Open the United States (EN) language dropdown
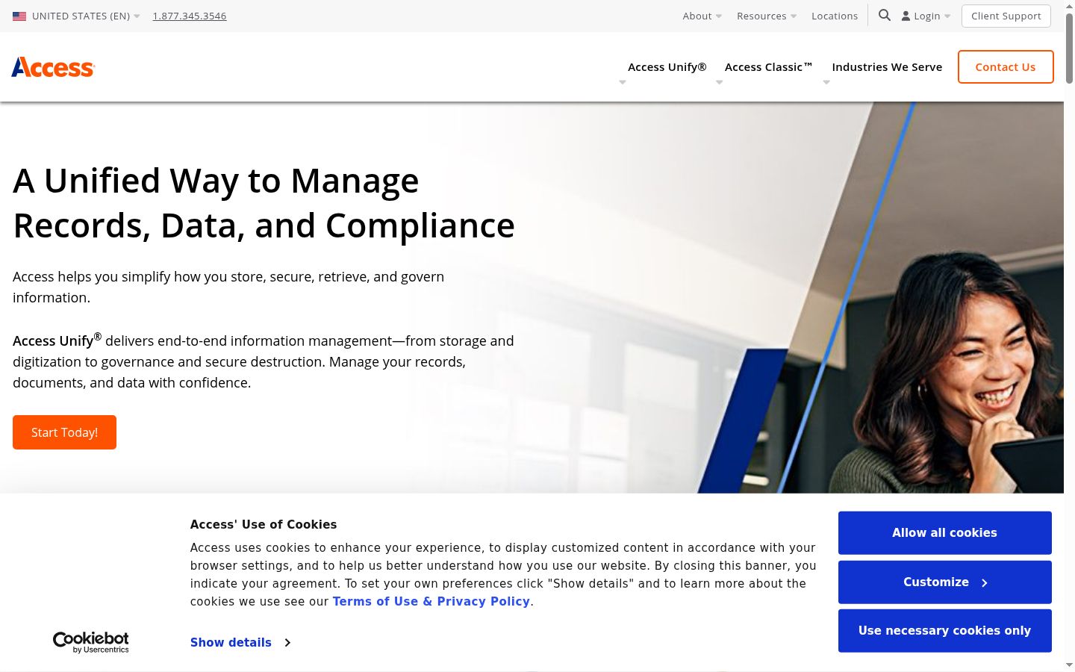This screenshot has height=672, width=1075. (86, 16)
